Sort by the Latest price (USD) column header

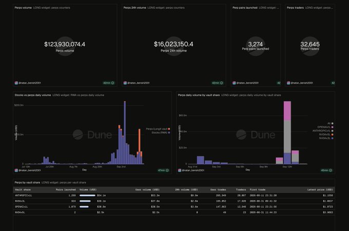click(x=320, y=190)
